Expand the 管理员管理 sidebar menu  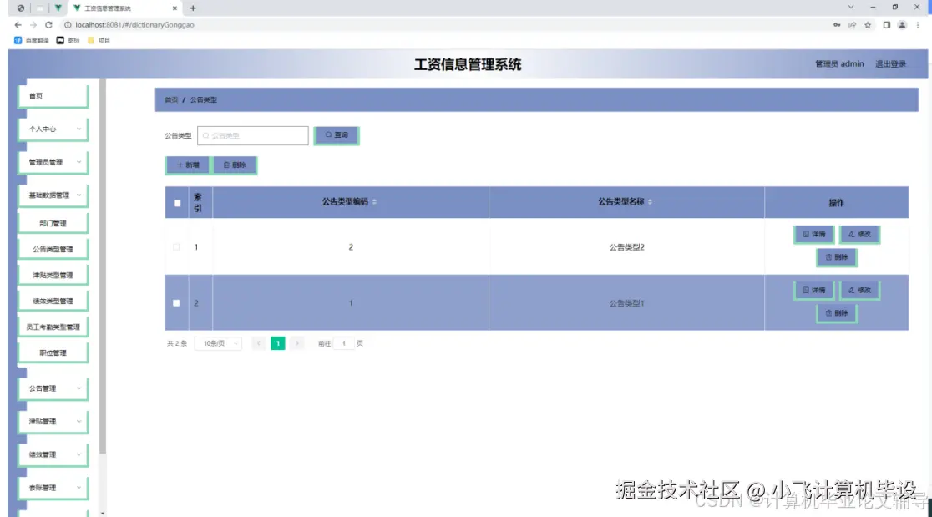[53, 162]
